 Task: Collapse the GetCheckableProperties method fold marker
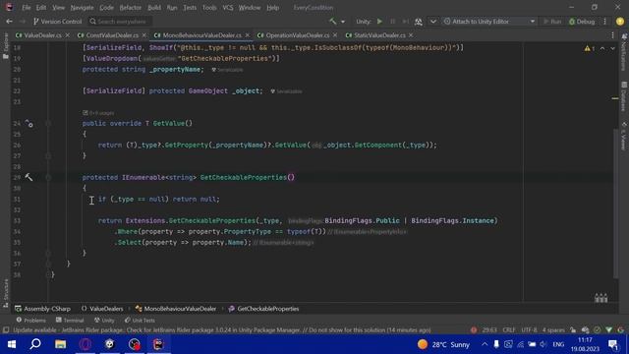click(x=48, y=177)
